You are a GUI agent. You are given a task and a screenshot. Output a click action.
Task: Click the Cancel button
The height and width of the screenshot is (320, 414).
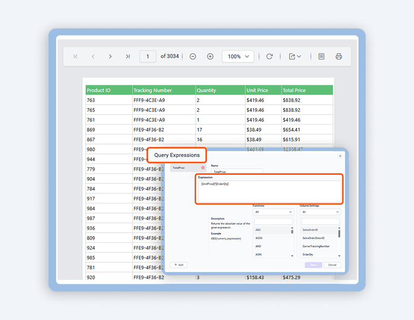tap(332, 265)
